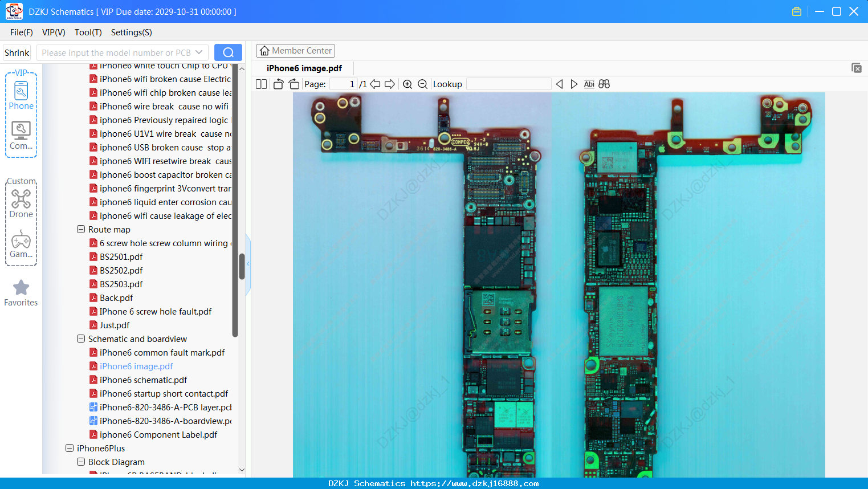Open iphone6 Component Label.pdf

153,435
